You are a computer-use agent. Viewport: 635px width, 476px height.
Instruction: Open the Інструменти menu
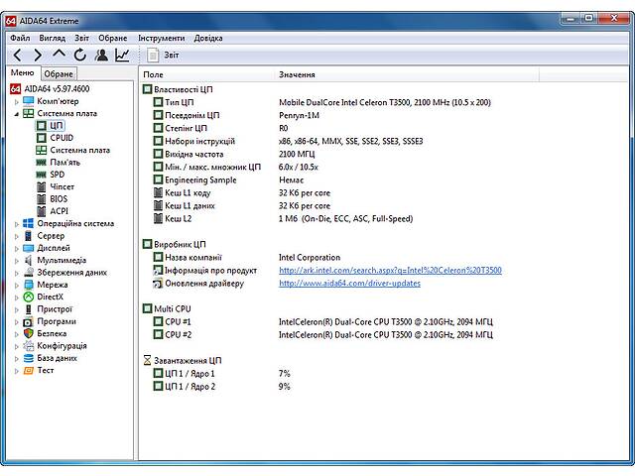tap(161, 38)
